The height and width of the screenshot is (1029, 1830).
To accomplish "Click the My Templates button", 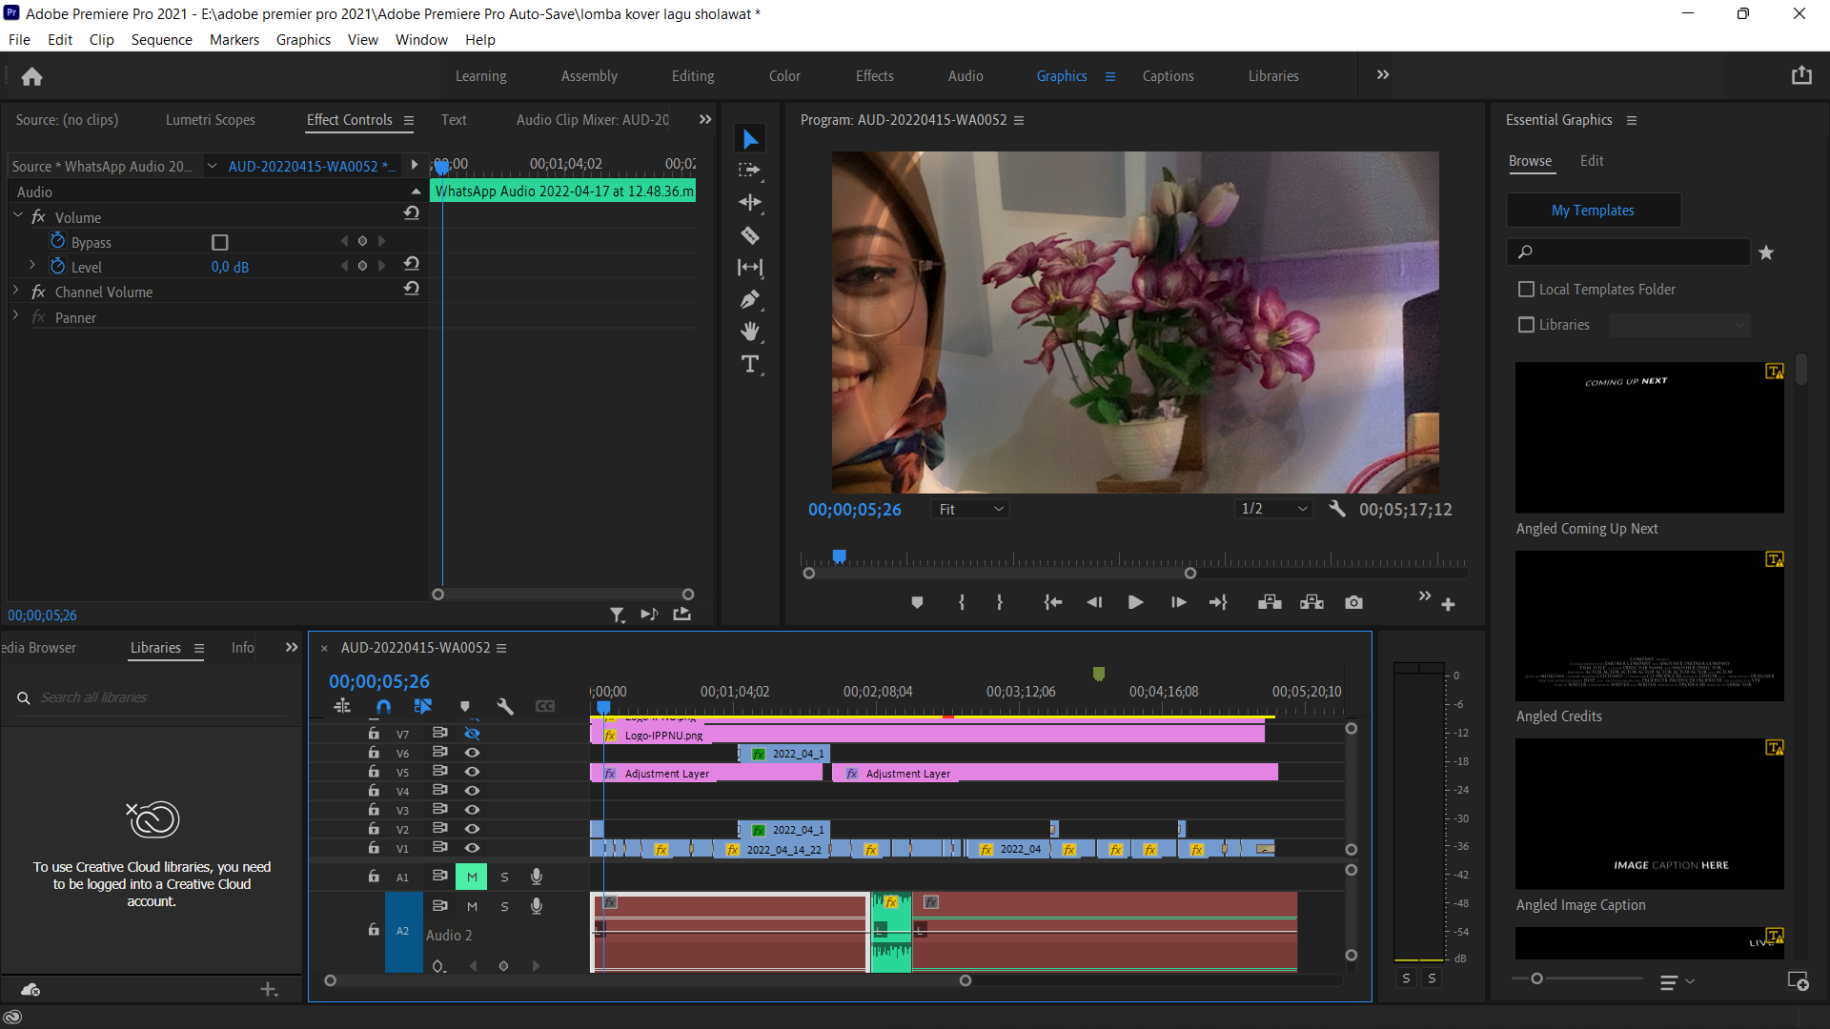I will coord(1593,210).
